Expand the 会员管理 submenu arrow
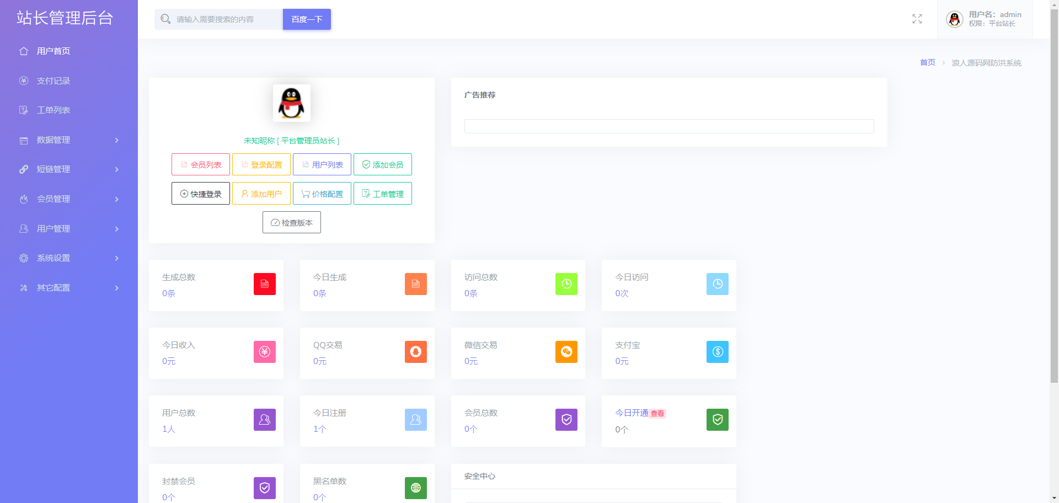This screenshot has width=1059, height=503. [x=117, y=199]
